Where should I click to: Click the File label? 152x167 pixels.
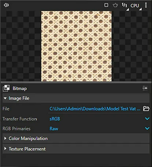(x=6, y=109)
